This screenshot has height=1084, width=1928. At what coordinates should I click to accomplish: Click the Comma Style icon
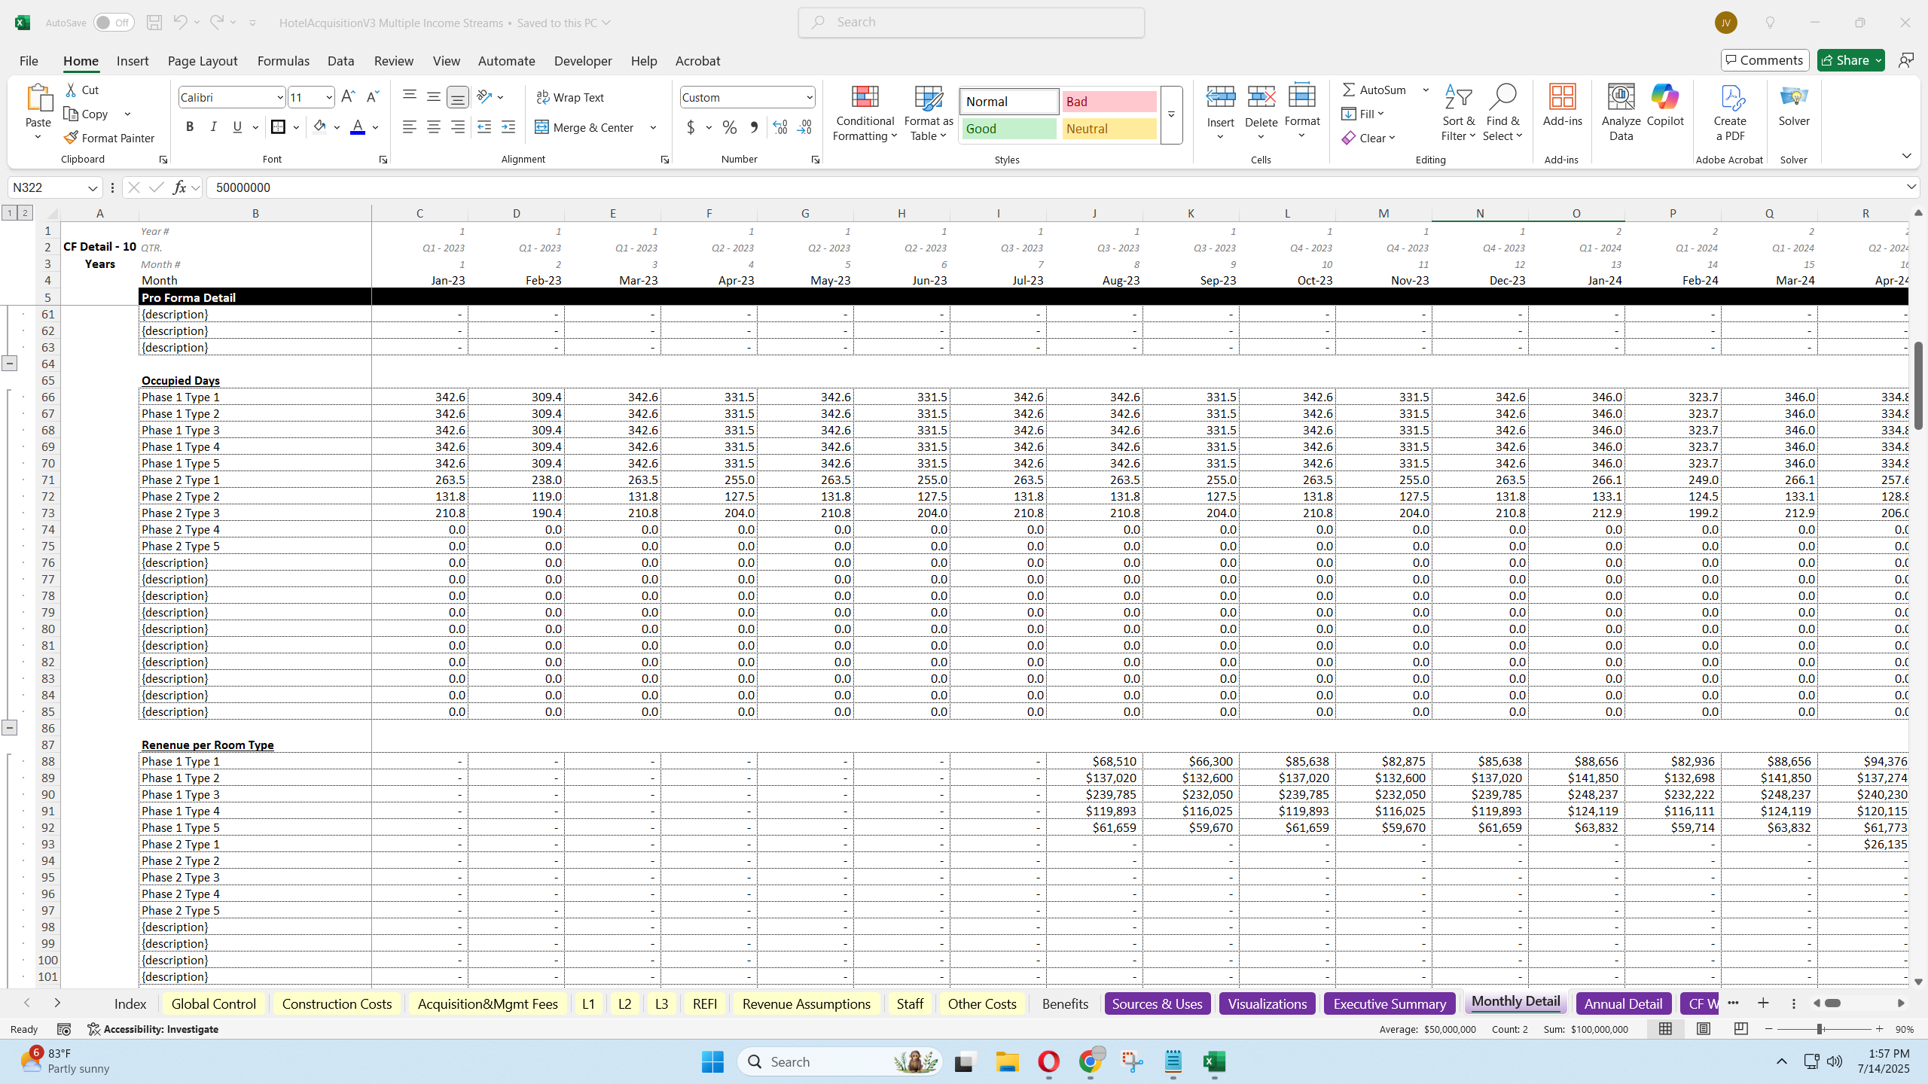753,127
